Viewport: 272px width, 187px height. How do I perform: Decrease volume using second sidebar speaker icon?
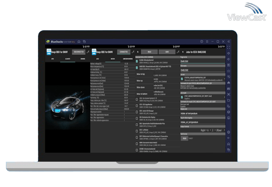229,59
